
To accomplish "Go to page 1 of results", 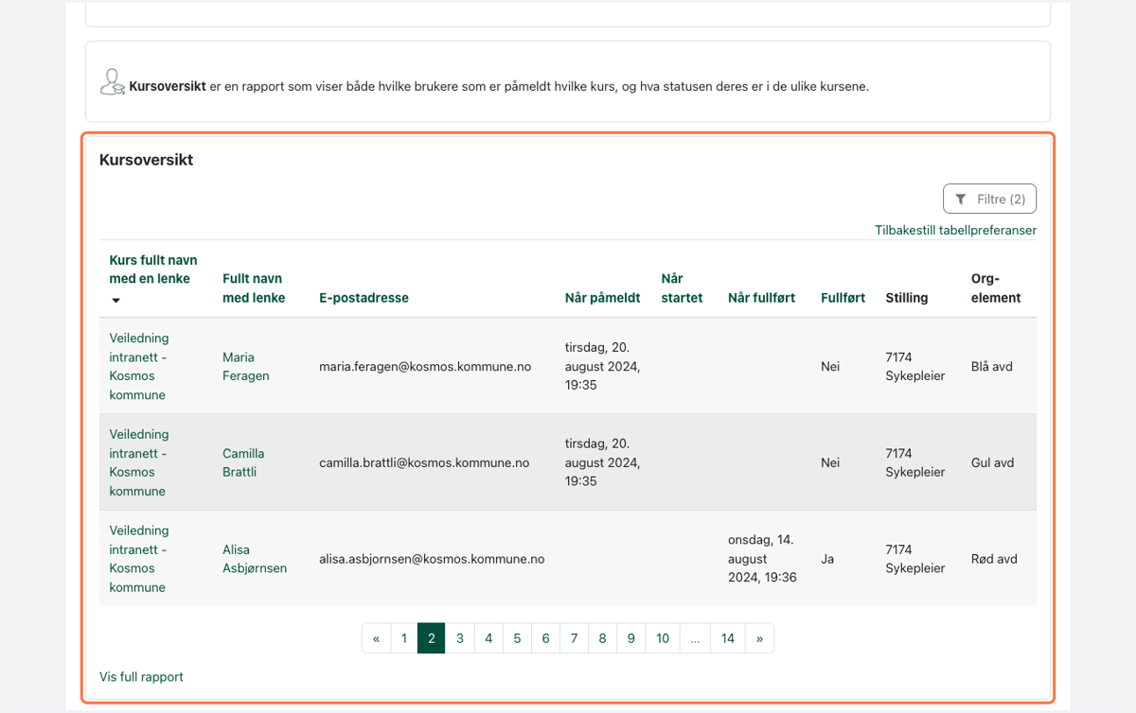I will (403, 638).
